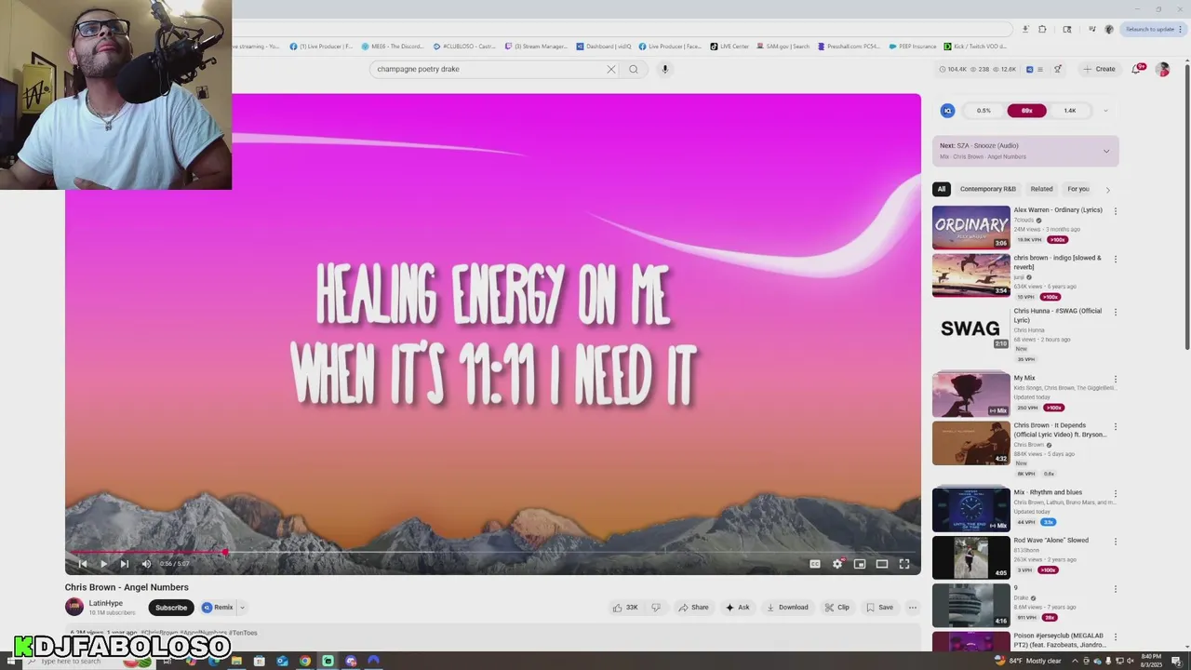The height and width of the screenshot is (670, 1191).
Task: Mute the video volume
Action: 146,564
